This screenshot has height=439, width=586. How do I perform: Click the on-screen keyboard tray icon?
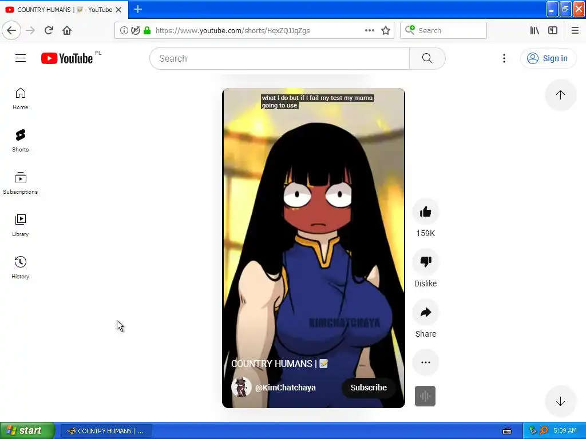(507, 431)
